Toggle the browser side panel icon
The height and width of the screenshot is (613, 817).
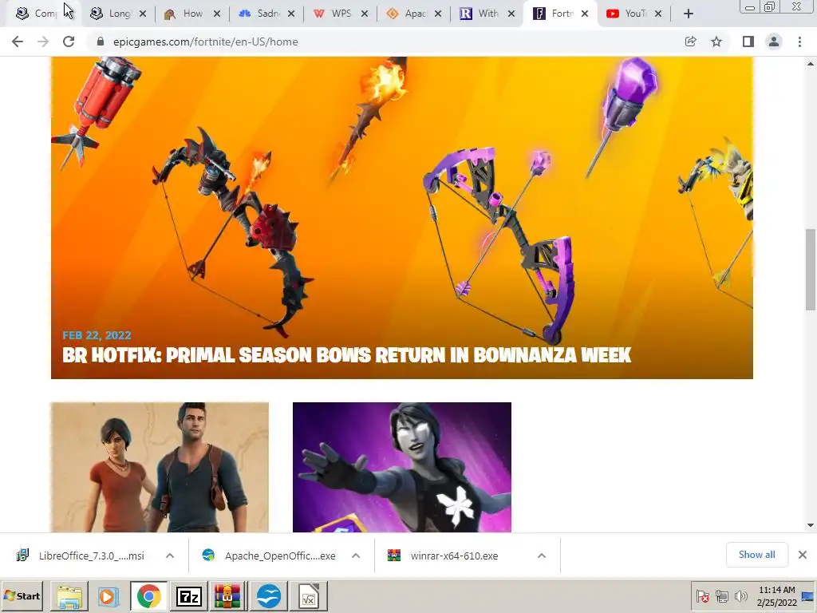(748, 42)
